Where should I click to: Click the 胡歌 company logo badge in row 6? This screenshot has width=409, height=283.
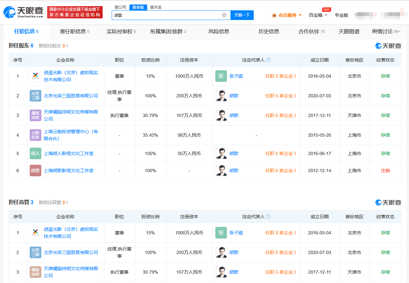tap(36, 171)
